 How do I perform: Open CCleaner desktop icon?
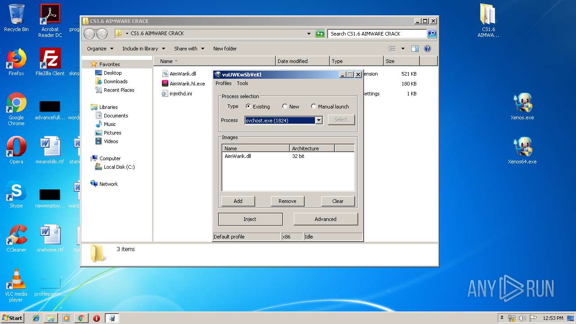click(x=16, y=238)
